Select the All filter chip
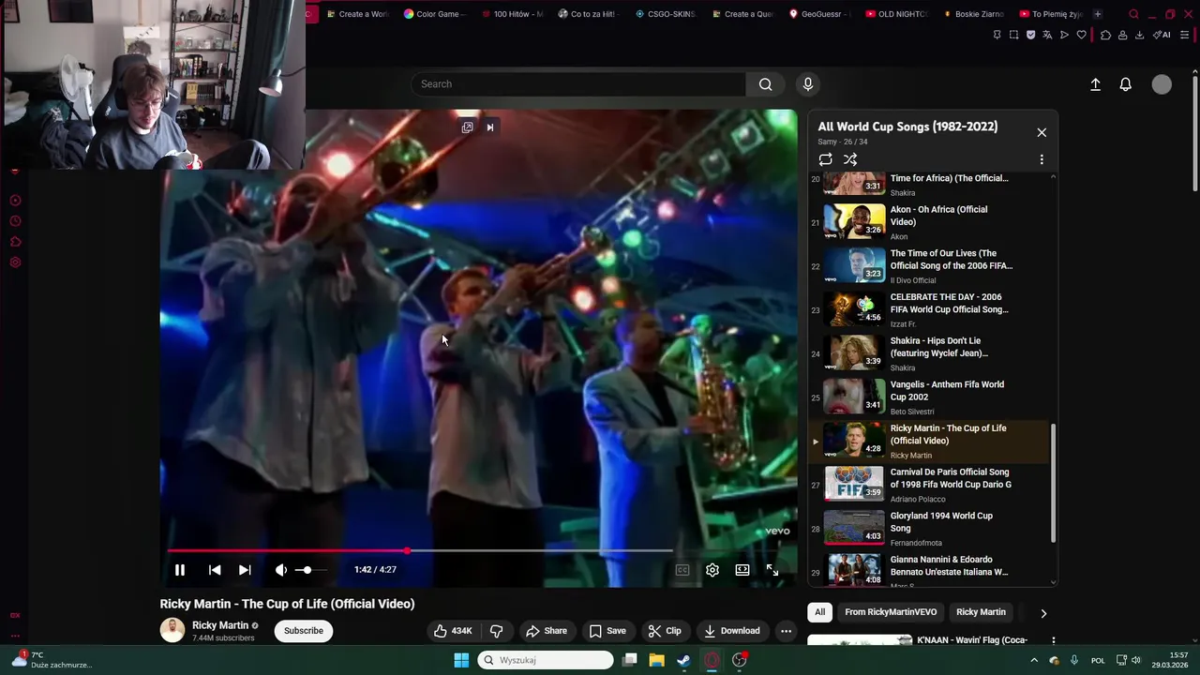The width and height of the screenshot is (1200, 675). click(819, 612)
